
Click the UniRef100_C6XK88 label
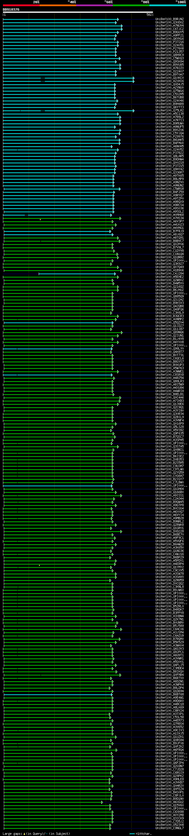tap(170, 812)
